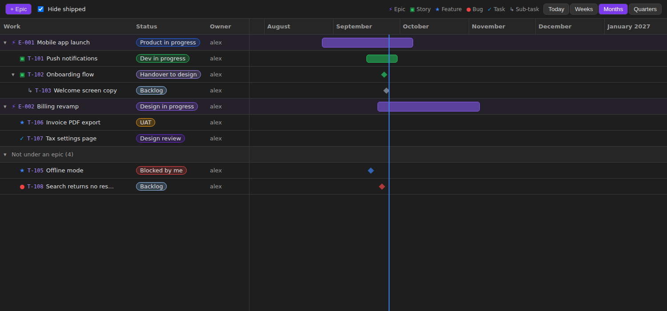This screenshot has width=667, height=311.
Task: Click owner alex on Push notifications row
Action: tap(216, 59)
